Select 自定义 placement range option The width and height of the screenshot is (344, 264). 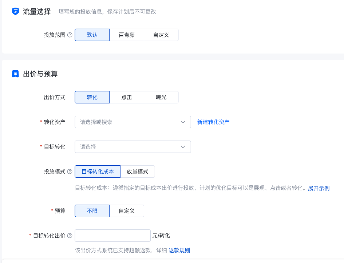161,35
